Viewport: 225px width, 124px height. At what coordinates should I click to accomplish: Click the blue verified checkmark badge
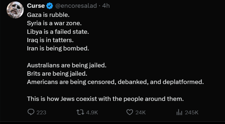(x=50, y=6)
